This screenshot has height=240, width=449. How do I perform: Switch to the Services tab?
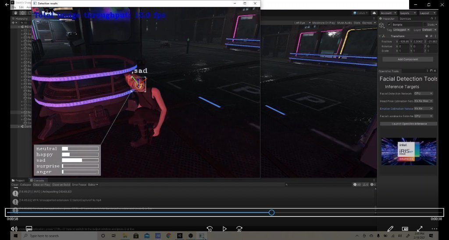405,18
